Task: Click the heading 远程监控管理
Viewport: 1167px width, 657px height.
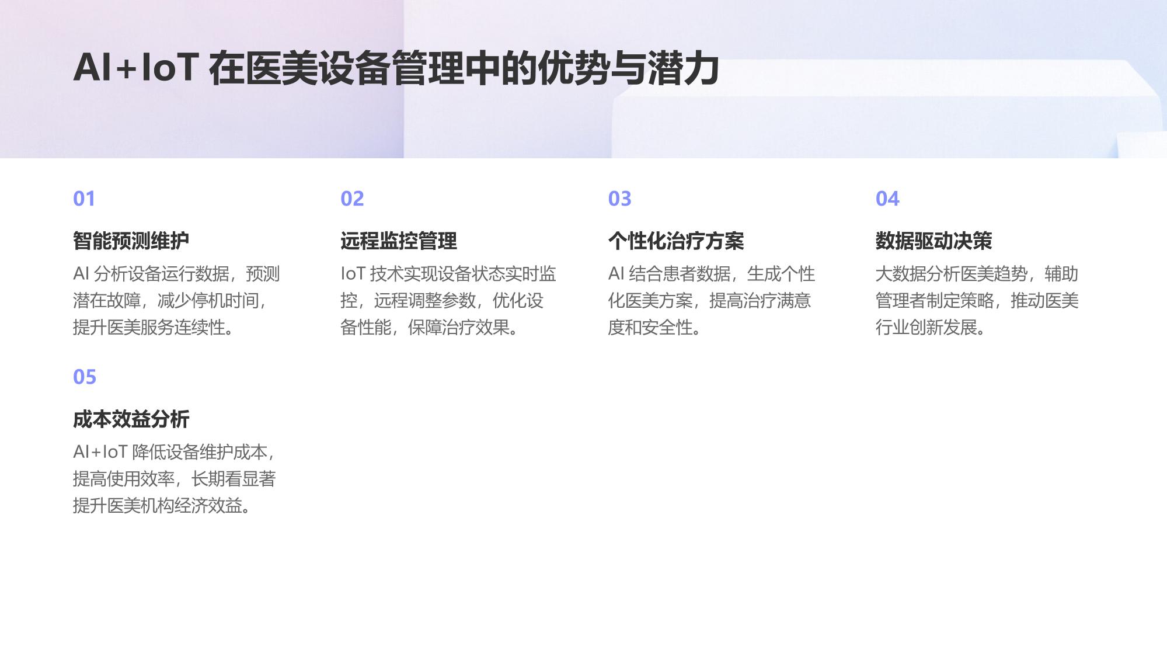Action: tap(399, 241)
